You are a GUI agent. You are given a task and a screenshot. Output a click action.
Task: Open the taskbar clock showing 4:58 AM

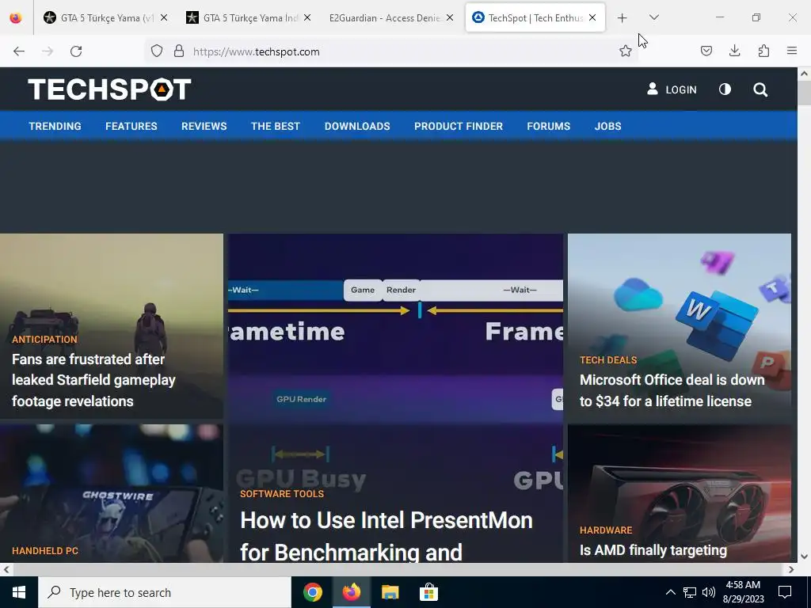point(743,592)
